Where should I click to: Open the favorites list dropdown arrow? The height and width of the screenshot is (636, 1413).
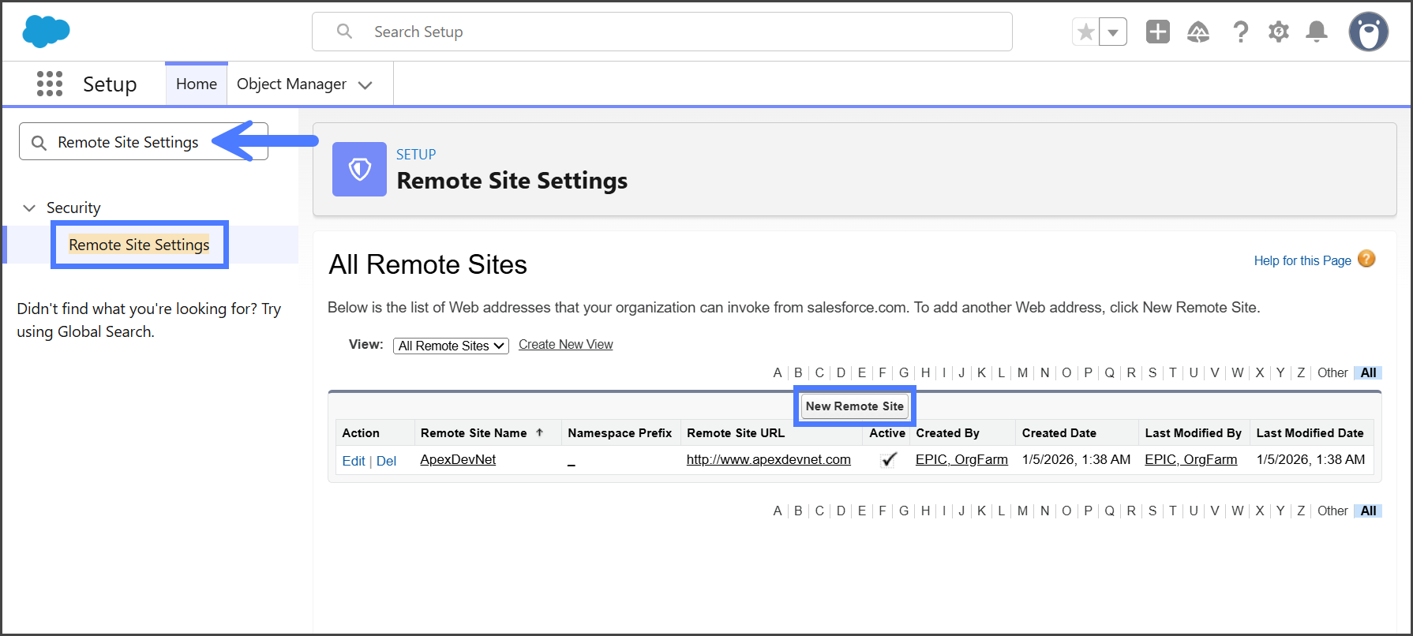[x=1113, y=32]
